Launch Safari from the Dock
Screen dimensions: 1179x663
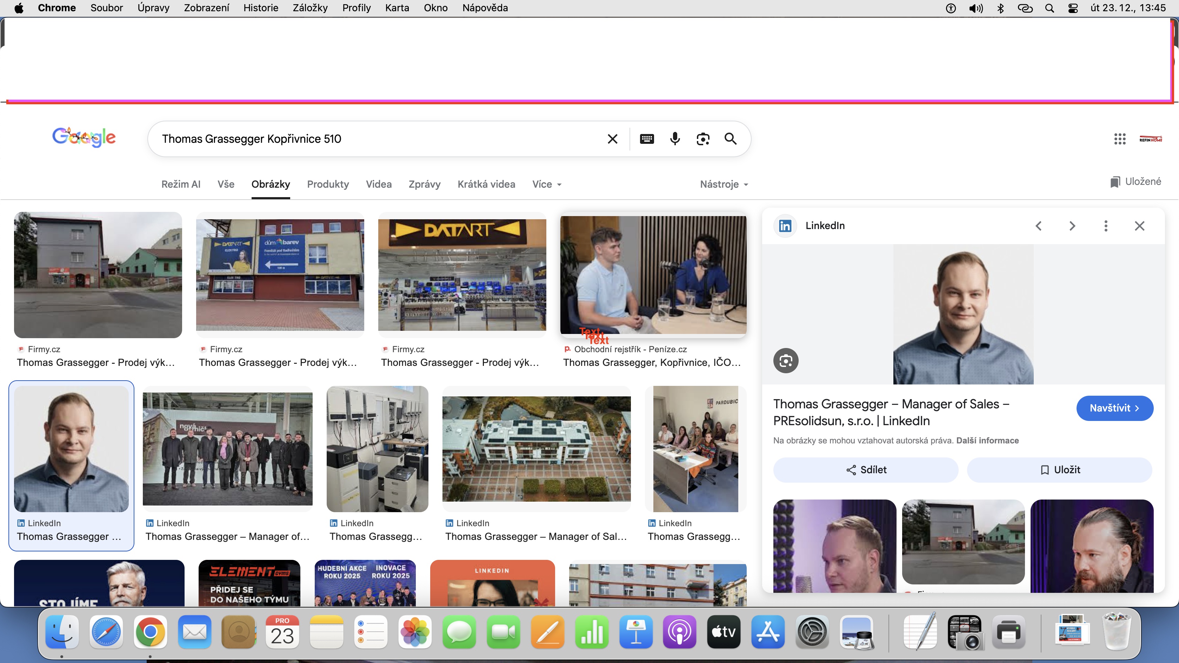106,632
